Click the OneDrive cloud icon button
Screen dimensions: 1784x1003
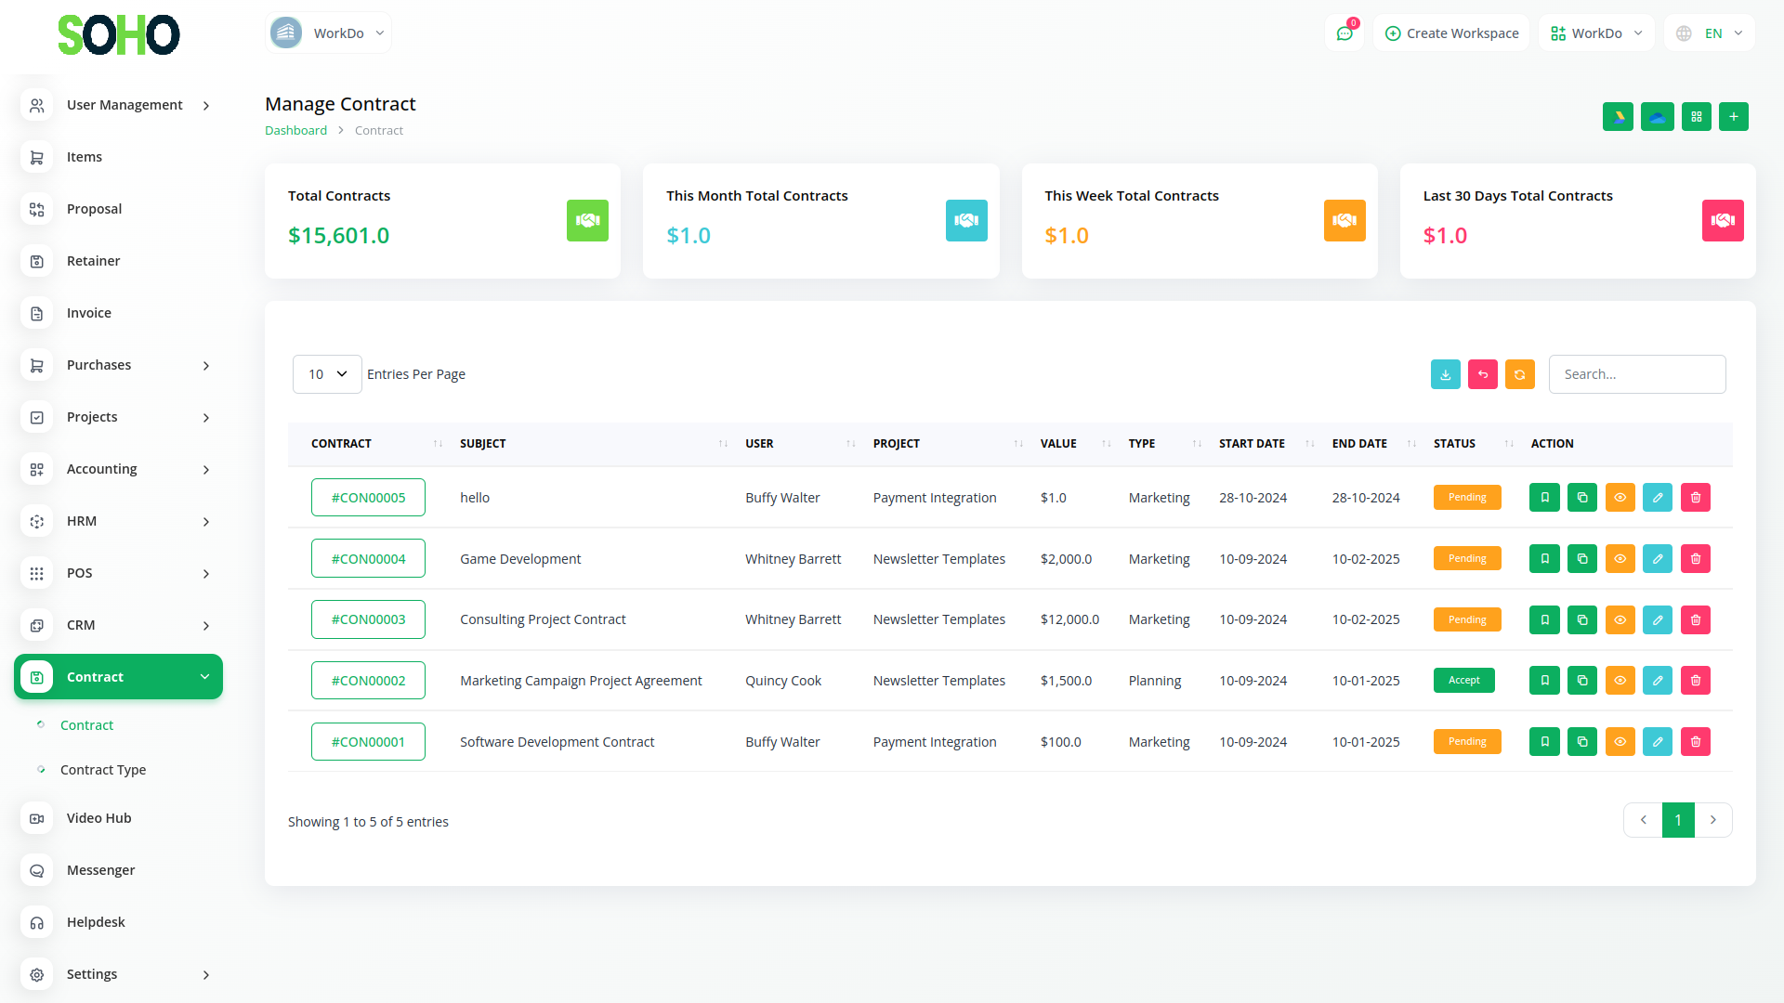[x=1657, y=117]
